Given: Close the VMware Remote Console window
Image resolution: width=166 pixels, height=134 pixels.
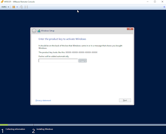Looking at the screenshot, I should coord(162,2).
